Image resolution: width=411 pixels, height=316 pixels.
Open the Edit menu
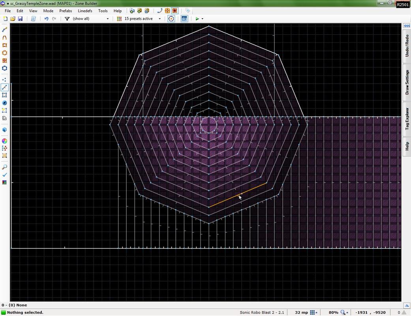pyautogui.click(x=20, y=11)
